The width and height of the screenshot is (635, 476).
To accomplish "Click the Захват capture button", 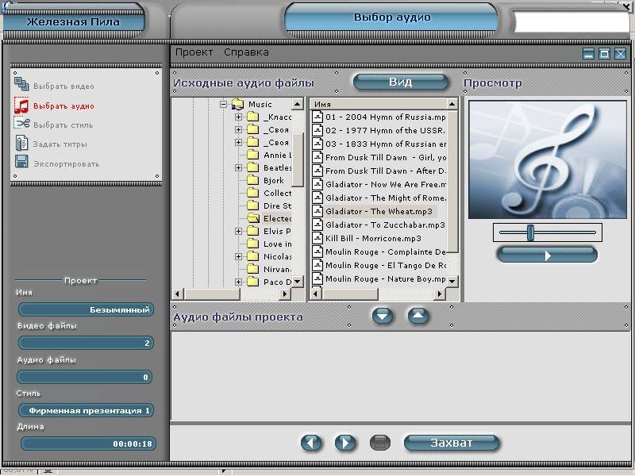I will click(452, 443).
